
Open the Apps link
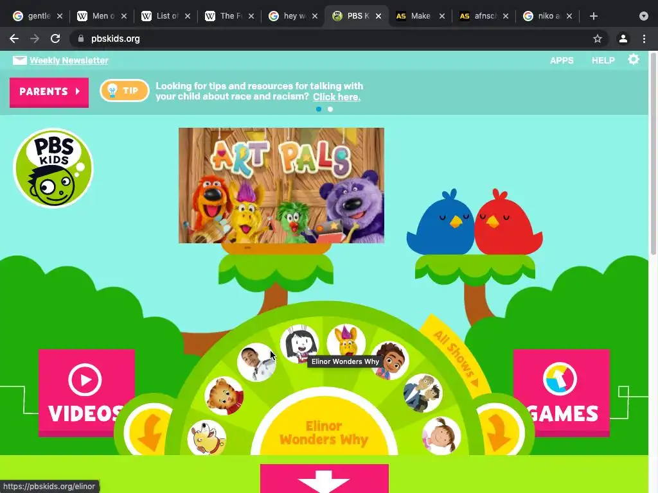[x=562, y=60]
